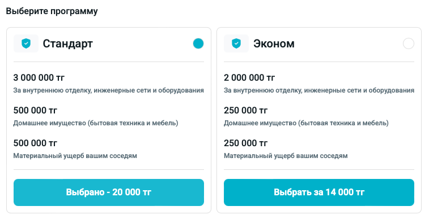Click the Эконом plan title
This screenshot has width=429, height=219.
click(x=274, y=43)
